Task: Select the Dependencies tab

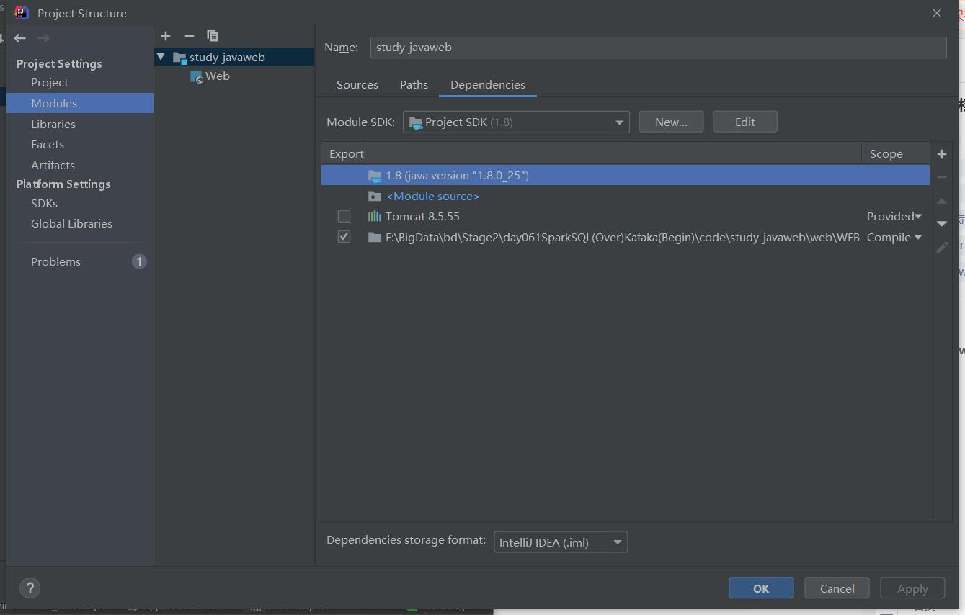Action: click(x=487, y=84)
